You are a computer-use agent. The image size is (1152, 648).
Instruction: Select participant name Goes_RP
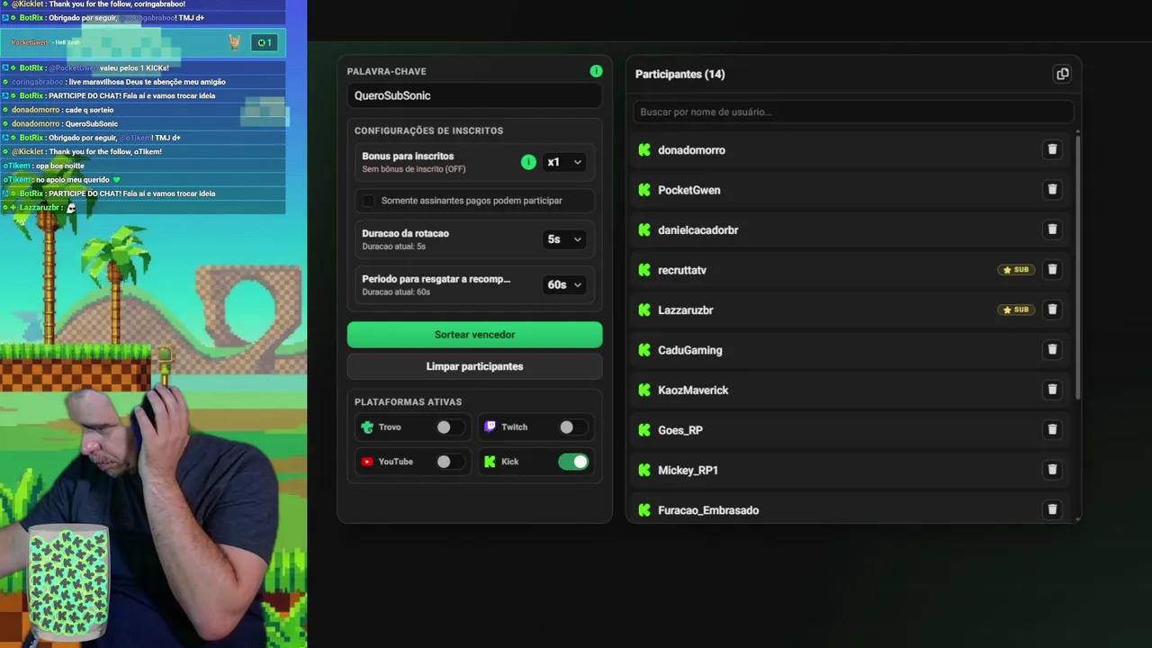click(x=680, y=430)
